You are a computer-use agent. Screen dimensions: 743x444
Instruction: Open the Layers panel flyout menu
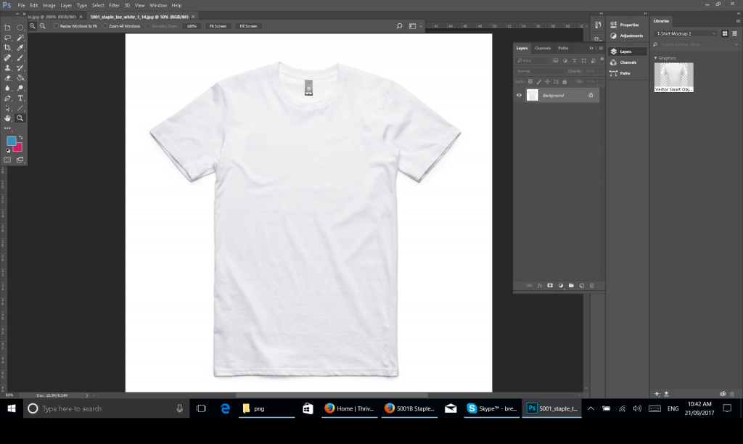[601, 48]
